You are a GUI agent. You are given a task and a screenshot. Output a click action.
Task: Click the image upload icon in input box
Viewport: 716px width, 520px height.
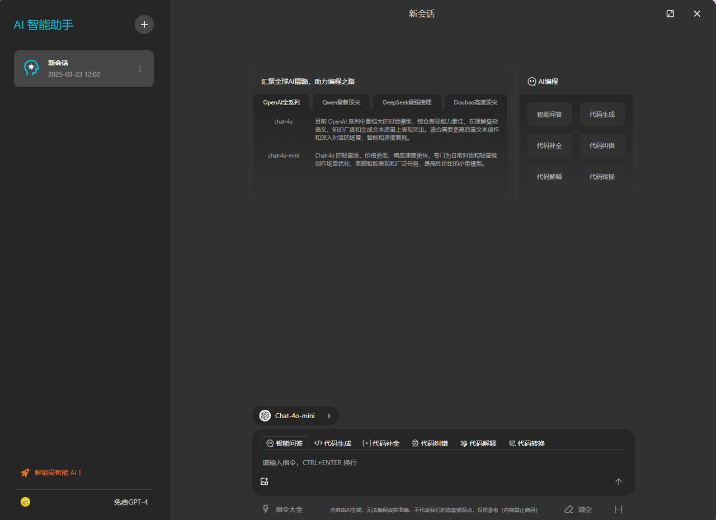pyautogui.click(x=265, y=481)
